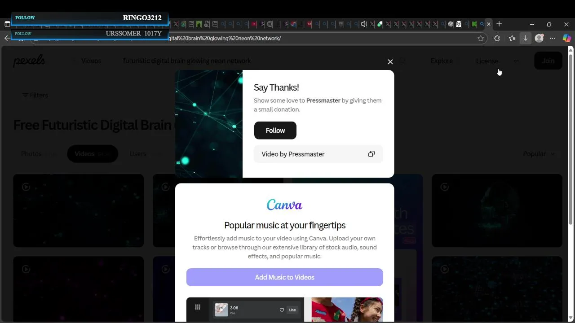575x323 pixels.
Task: Click Use on the 3:08 music track
Action: click(x=292, y=310)
